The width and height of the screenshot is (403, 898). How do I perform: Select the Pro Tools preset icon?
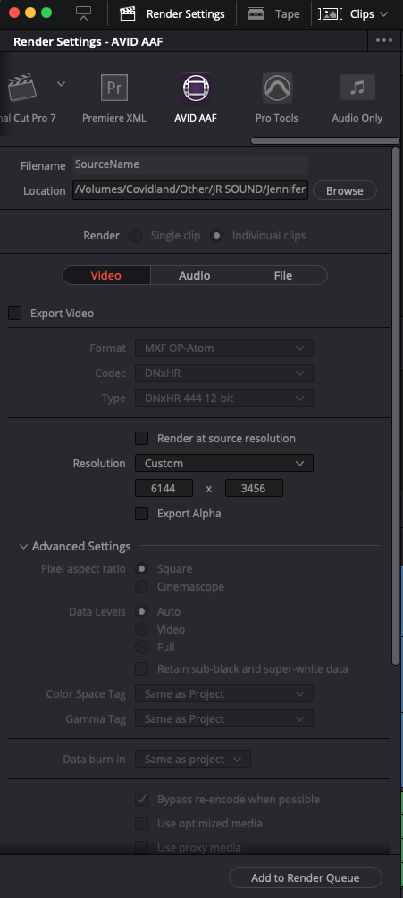point(277,88)
